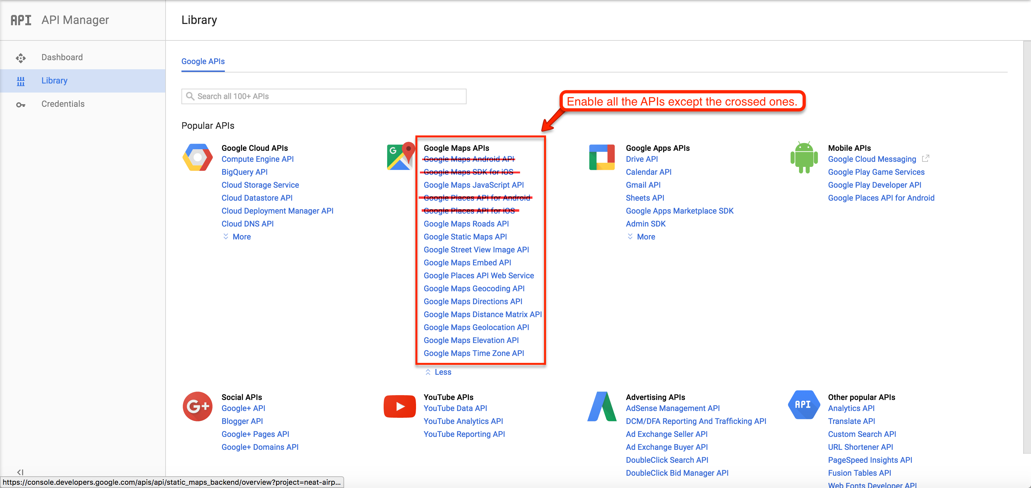1031x488 pixels.
Task: Open Blogger API link
Action: pyautogui.click(x=242, y=421)
